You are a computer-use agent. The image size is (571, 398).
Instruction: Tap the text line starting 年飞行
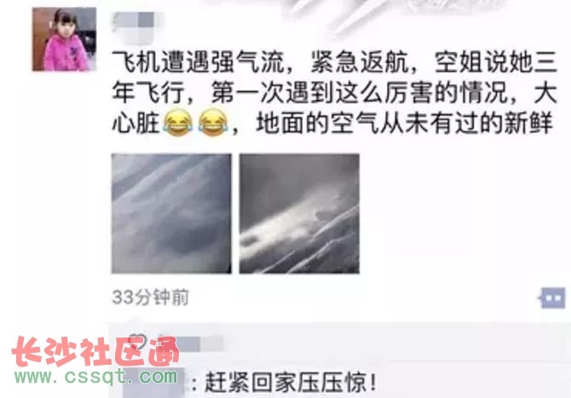(334, 93)
